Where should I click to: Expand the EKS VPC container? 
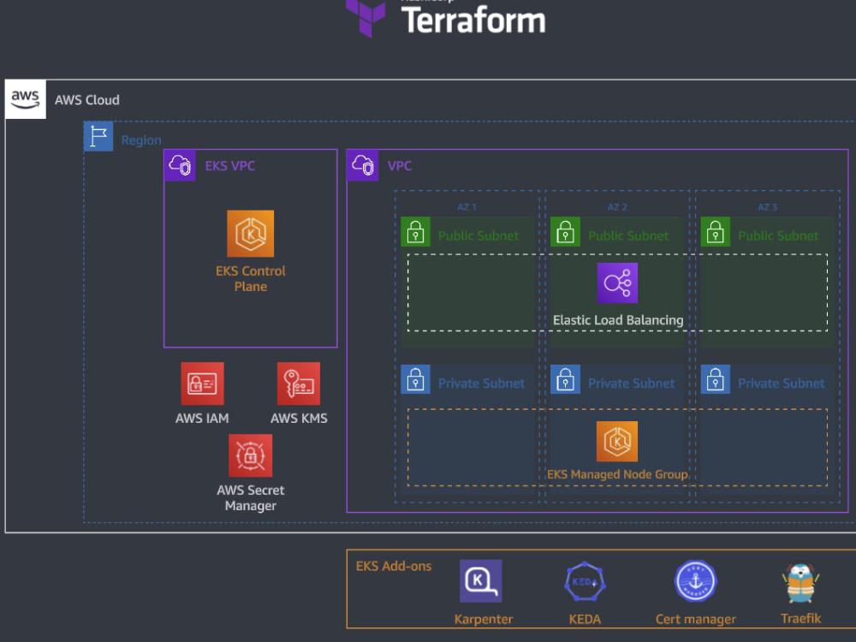coord(180,165)
